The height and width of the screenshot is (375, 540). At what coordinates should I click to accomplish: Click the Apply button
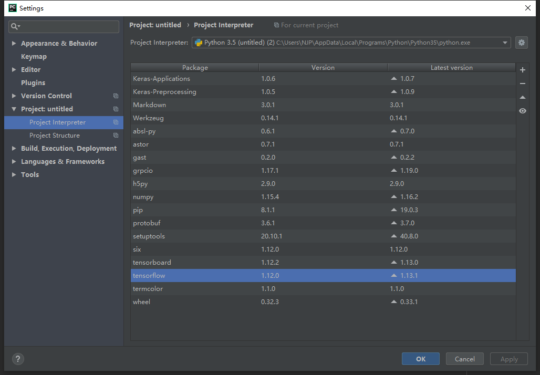click(x=509, y=359)
